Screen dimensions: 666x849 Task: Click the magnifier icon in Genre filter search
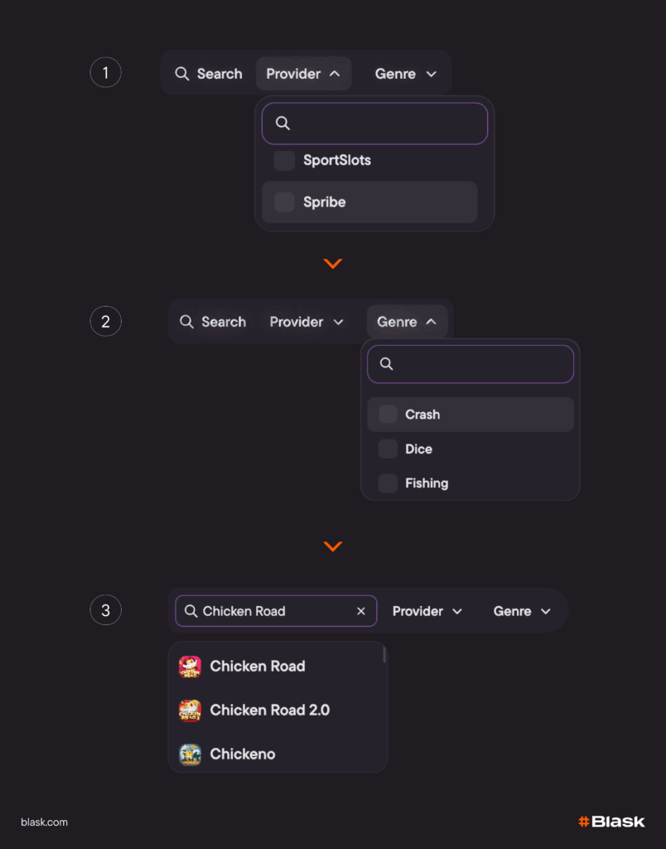point(386,364)
